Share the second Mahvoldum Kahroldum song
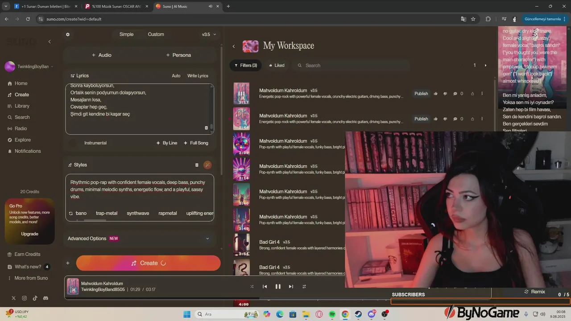Viewport: 571px width, 321px height. (x=472, y=119)
